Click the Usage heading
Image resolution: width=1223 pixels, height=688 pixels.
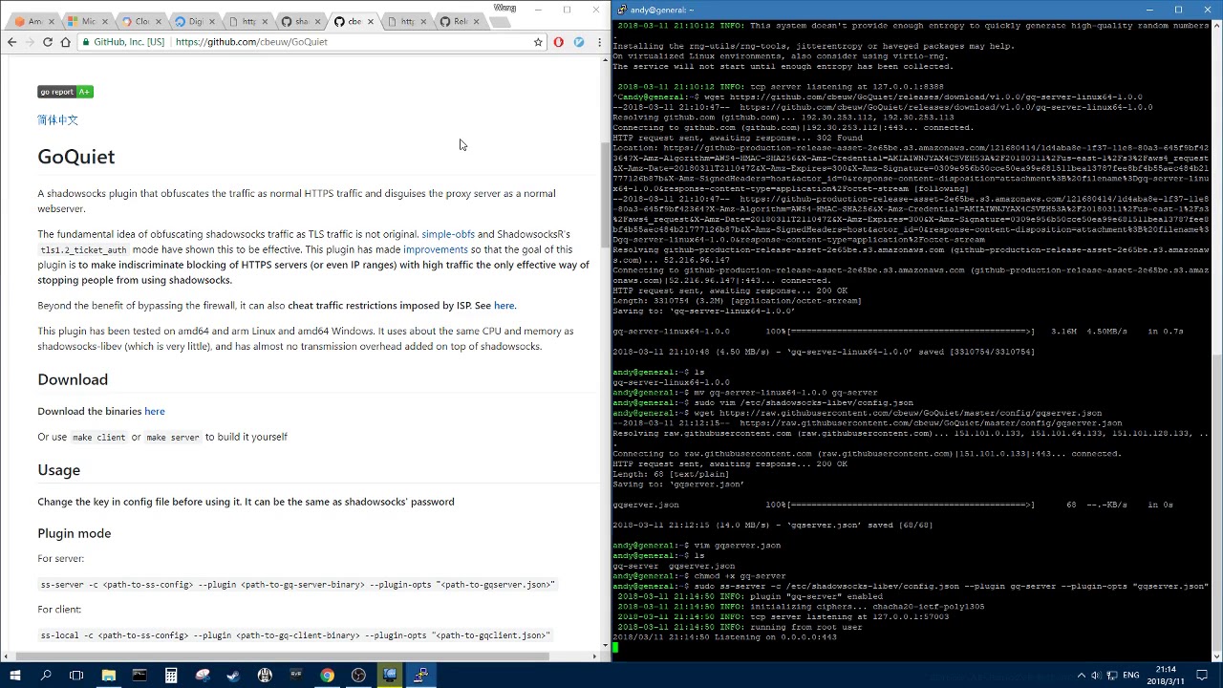(x=58, y=470)
